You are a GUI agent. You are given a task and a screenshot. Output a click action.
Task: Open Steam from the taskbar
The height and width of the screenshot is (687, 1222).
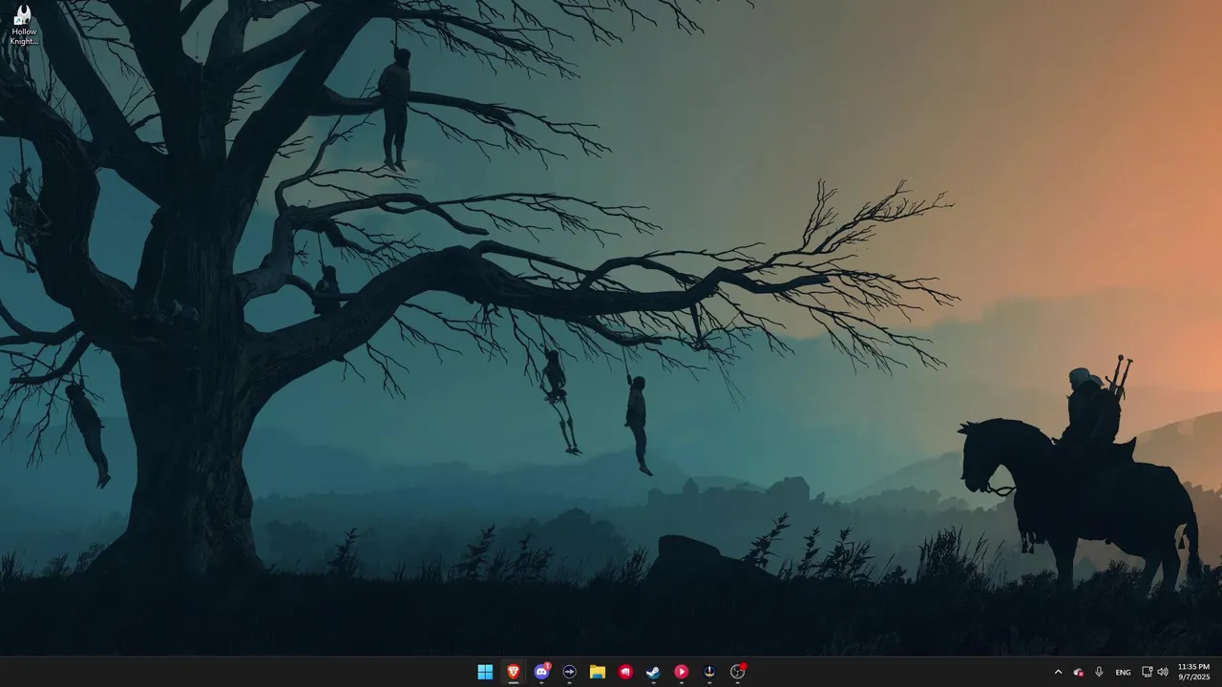coord(653,672)
